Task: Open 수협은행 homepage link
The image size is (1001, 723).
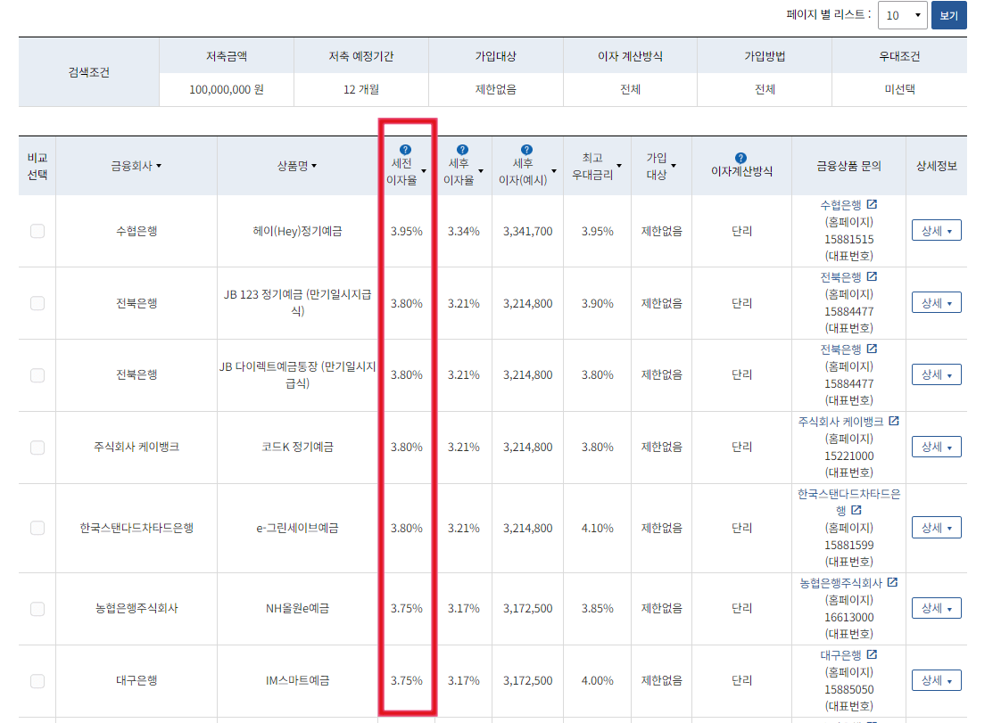Action: pos(840,205)
